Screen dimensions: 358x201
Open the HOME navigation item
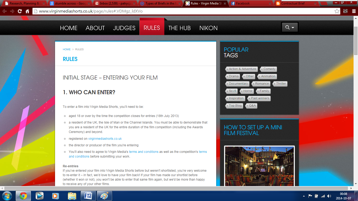69,28
